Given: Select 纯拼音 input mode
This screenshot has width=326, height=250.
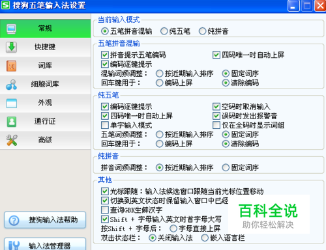Looking at the screenshot, I should [x=202, y=31].
